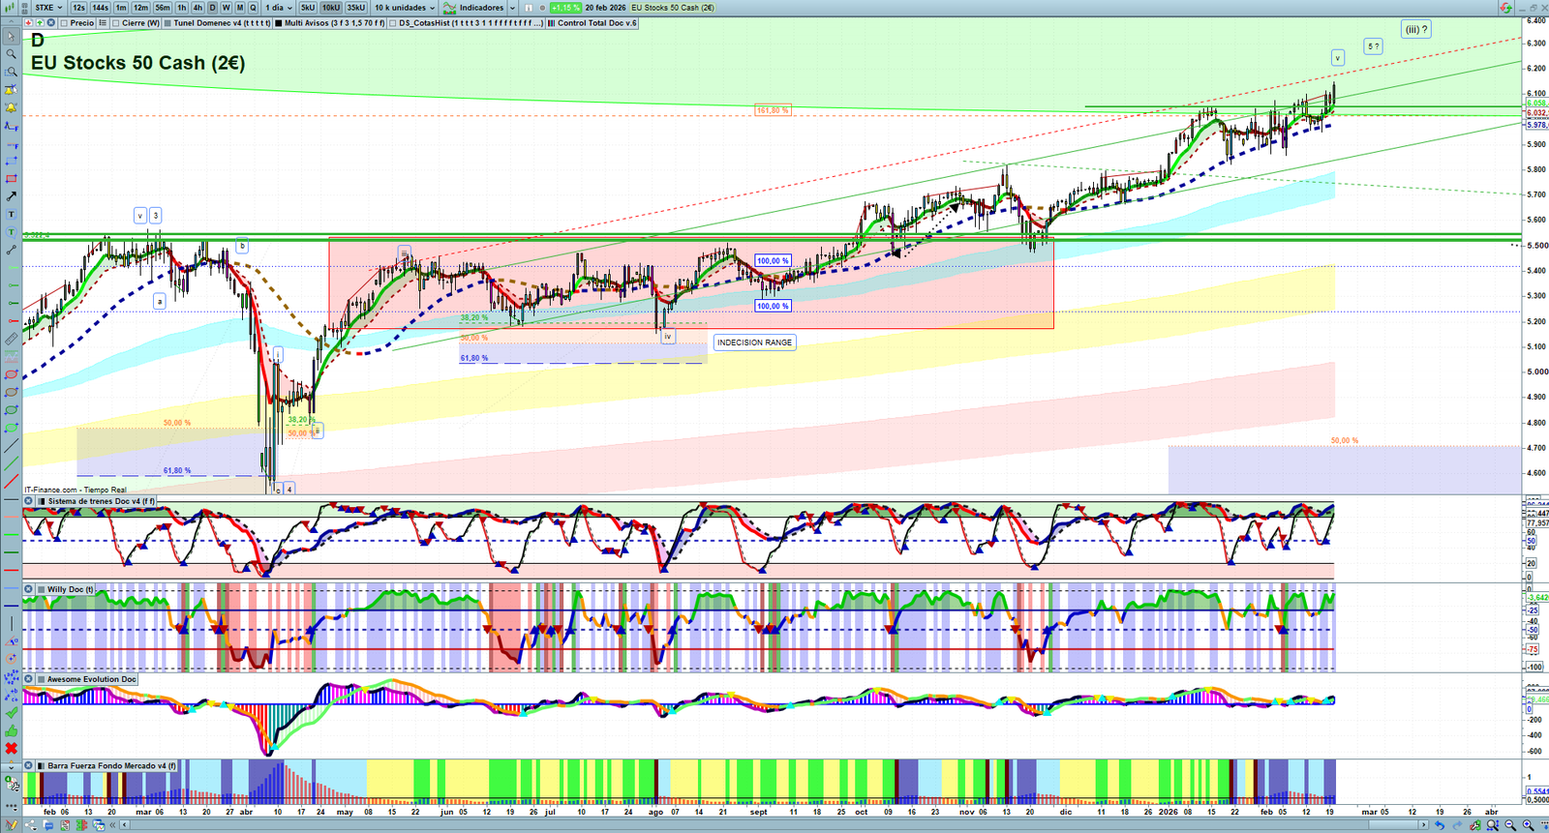Select the 35kU units button
The image size is (1549, 833).
pyautogui.click(x=355, y=8)
